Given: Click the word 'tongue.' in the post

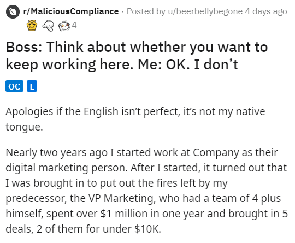Looking at the screenshot, I should 24,127.
